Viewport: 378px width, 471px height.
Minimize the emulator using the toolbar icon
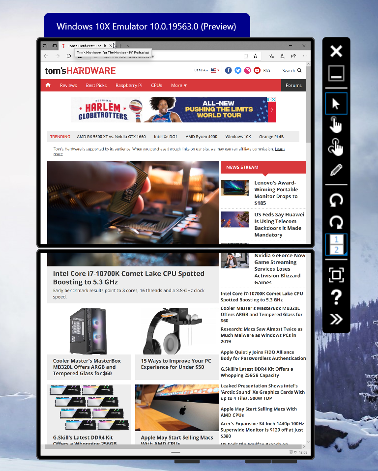336,73
